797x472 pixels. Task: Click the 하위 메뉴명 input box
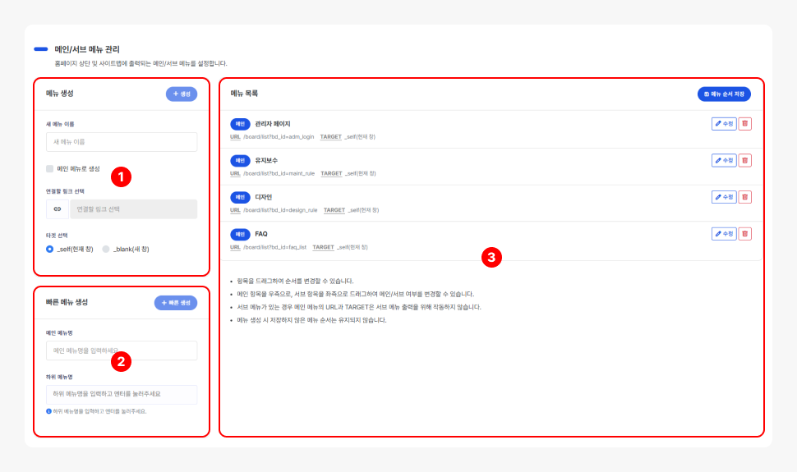122,394
